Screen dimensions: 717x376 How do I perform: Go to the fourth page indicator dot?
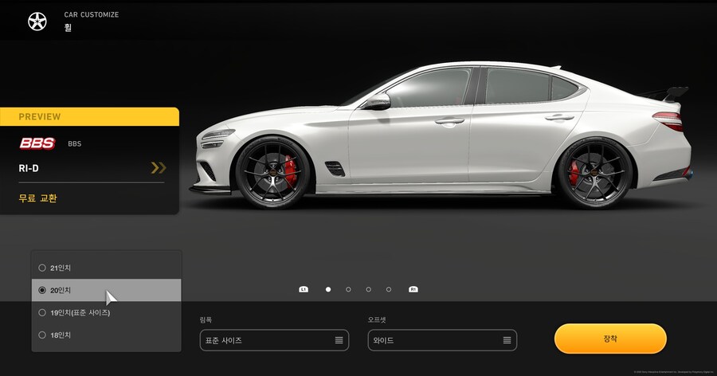click(x=389, y=289)
